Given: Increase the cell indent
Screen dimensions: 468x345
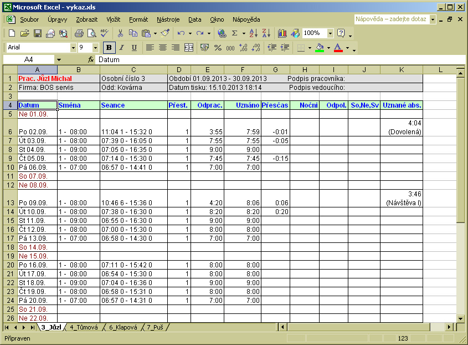Looking at the screenshot, I should click(x=285, y=48).
